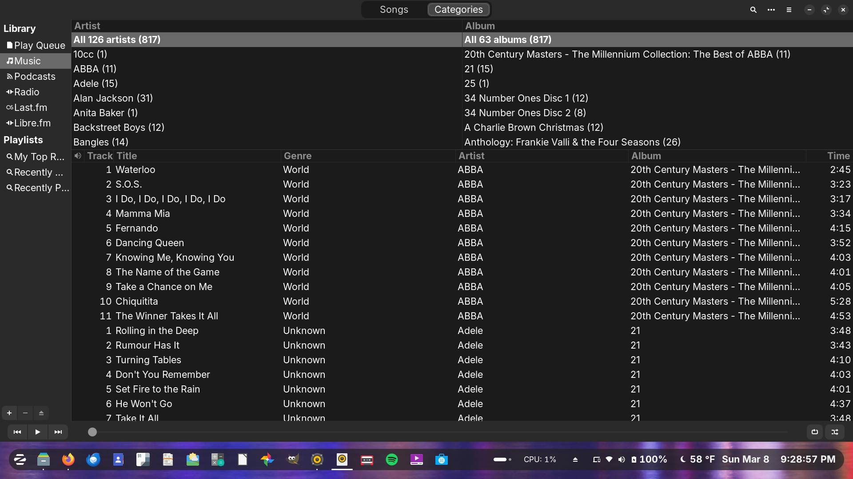Switch to the Songs view
Screen dimensions: 853x479
(x=394, y=10)
